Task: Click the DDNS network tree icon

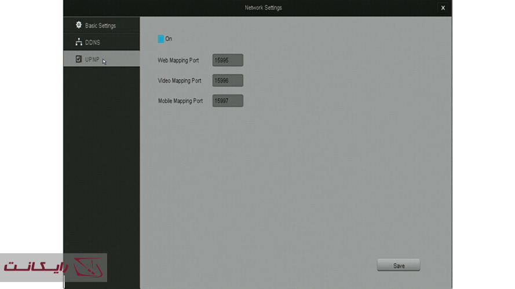Action: tap(79, 42)
